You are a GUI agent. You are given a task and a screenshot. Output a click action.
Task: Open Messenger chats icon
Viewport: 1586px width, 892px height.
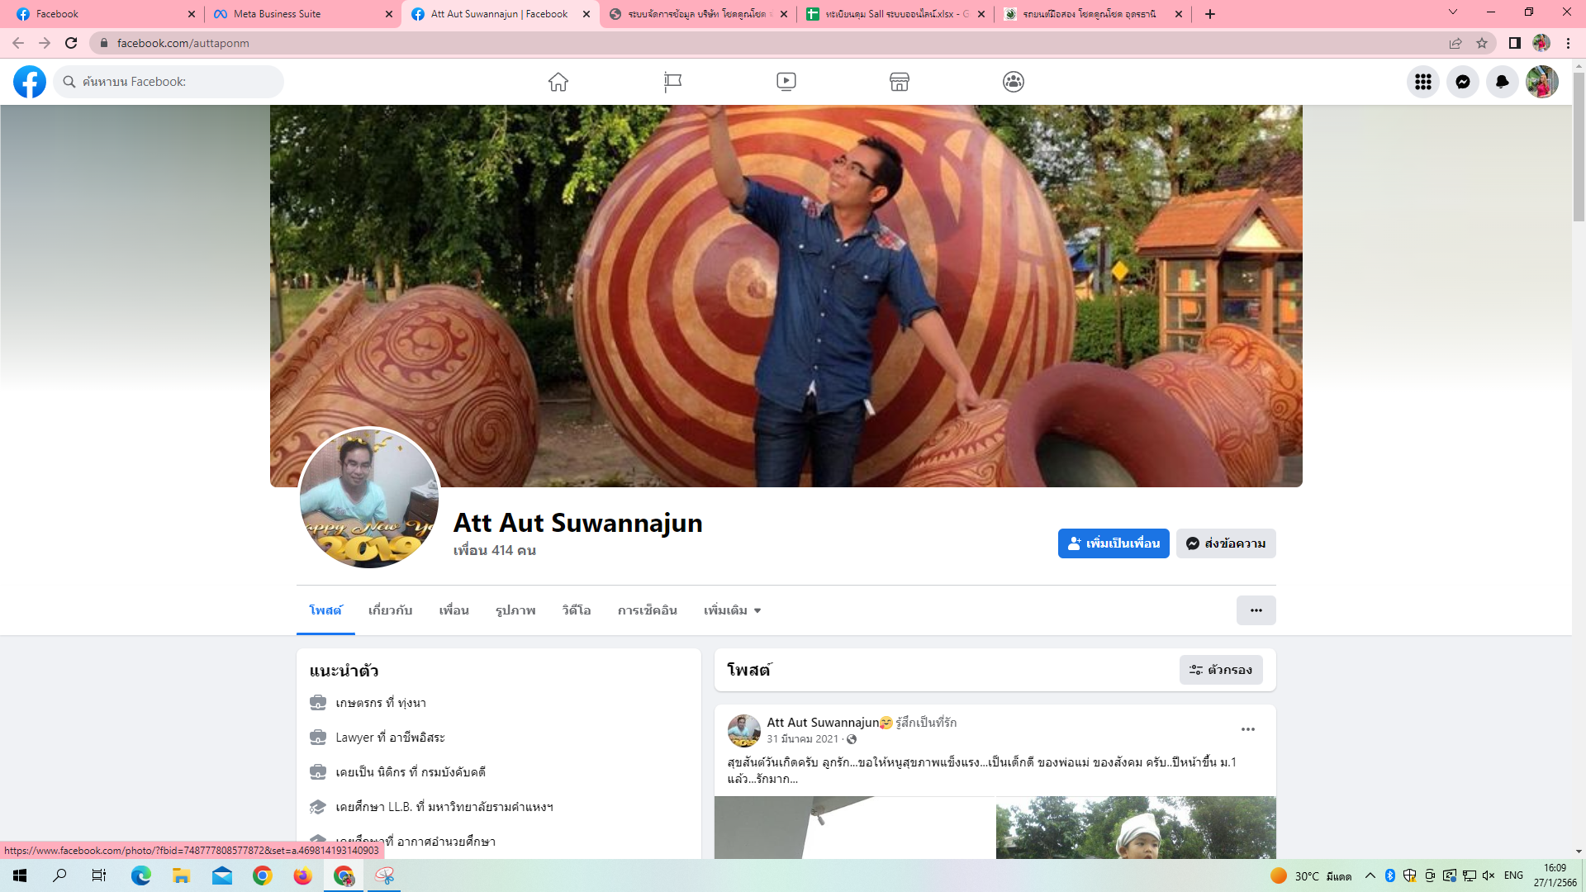(1463, 82)
